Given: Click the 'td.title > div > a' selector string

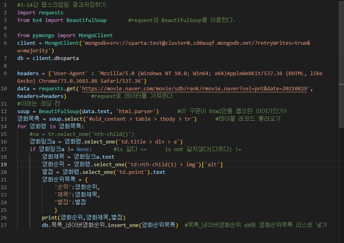Looking at the screenshot, I should click(x=149, y=142).
